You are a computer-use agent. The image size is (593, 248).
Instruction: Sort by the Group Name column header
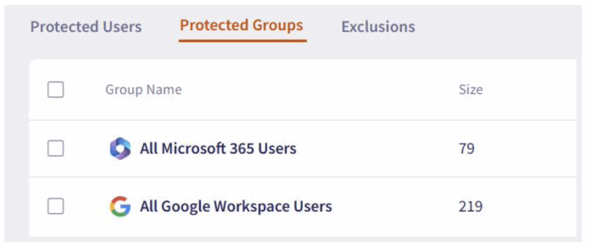(144, 90)
